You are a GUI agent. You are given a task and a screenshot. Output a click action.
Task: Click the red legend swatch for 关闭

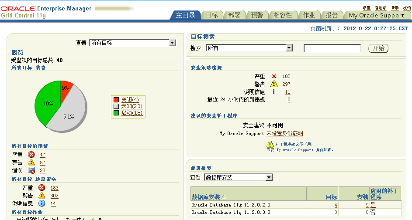pyautogui.click(x=116, y=99)
